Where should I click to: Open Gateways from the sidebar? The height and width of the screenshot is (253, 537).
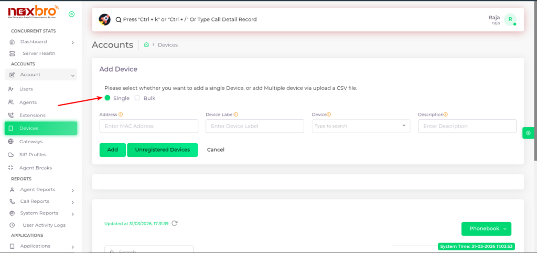tap(31, 142)
